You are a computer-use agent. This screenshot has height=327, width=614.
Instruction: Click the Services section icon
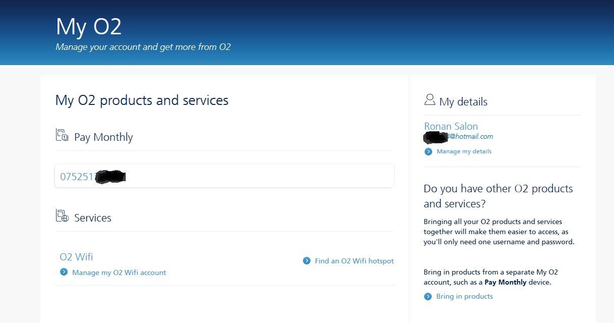click(x=61, y=215)
